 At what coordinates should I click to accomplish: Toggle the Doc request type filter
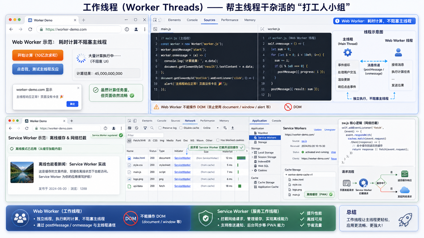(x=186, y=141)
